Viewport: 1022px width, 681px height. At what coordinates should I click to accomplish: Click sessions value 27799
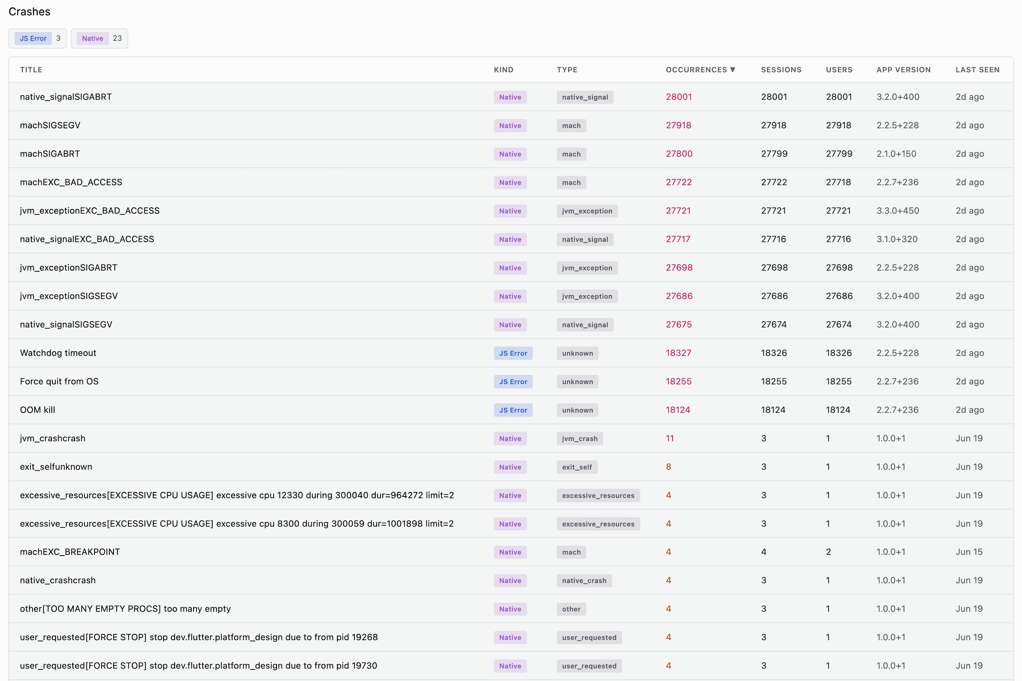coord(774,154)
